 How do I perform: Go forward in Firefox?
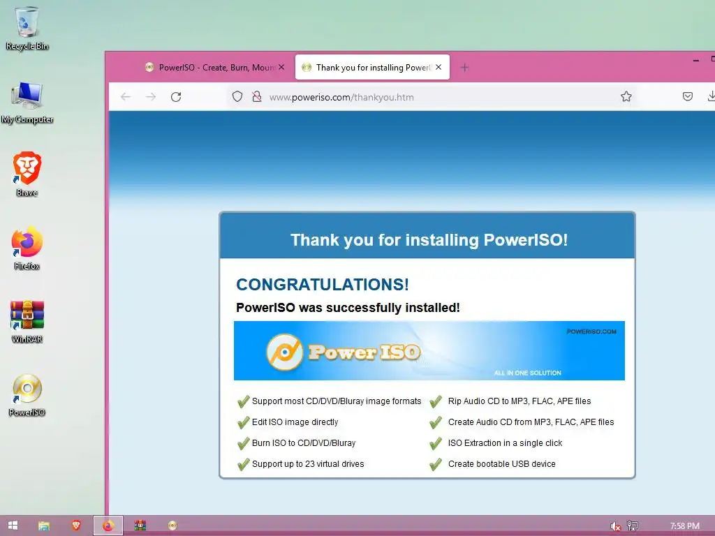(x=151, y=96)
